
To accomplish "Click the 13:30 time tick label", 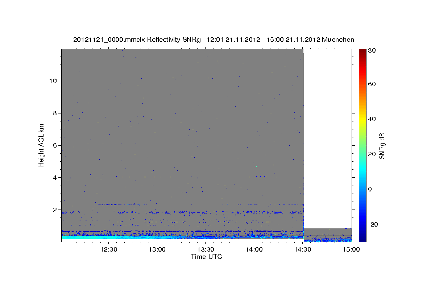I will (x=205, y=250).
